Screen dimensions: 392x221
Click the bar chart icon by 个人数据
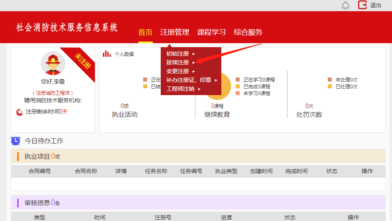(107, 54)
